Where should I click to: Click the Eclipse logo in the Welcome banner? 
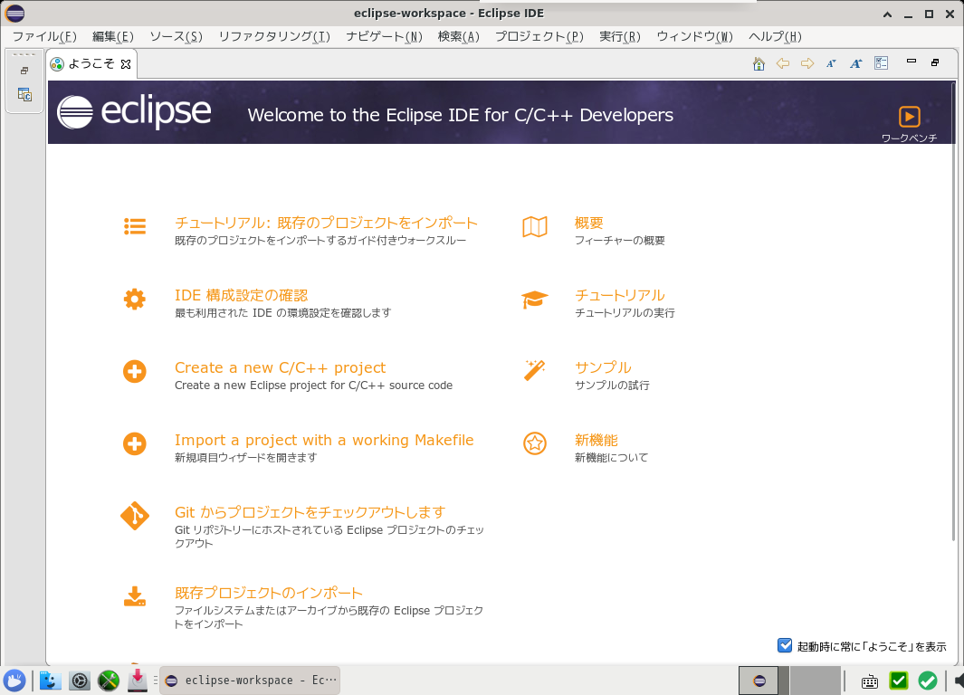click(134, 112)
